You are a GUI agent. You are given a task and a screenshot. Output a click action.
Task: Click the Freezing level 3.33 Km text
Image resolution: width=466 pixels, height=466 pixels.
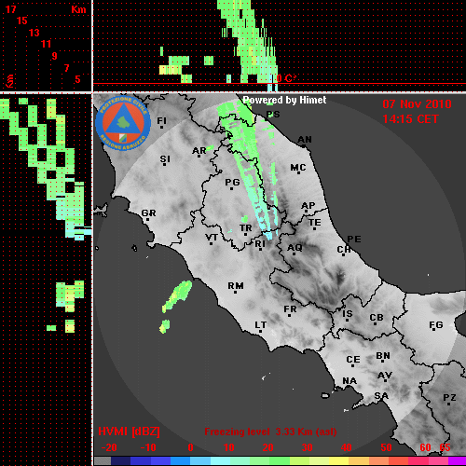(270, 432)
